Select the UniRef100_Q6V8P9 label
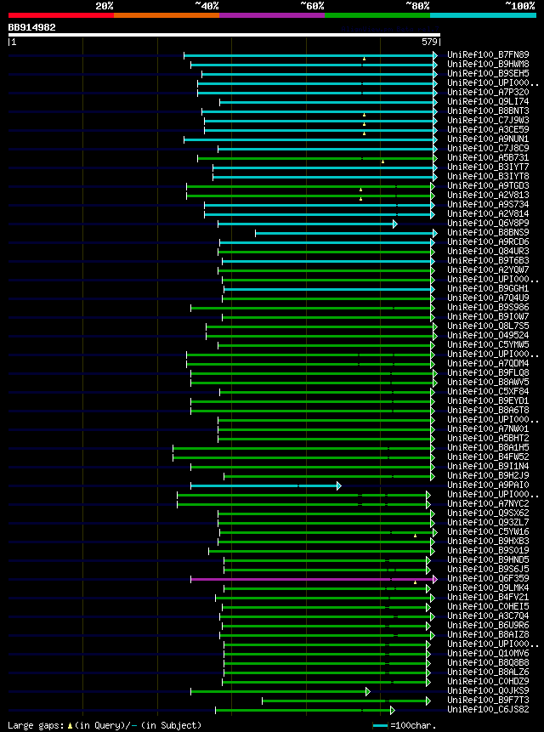Image resolution: width=544 pixels, height=732 pixels. tap(488, 223)
